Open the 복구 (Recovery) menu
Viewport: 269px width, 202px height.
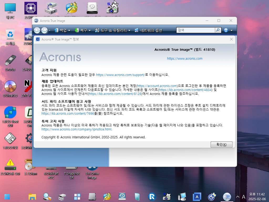[x=83, y=31]
